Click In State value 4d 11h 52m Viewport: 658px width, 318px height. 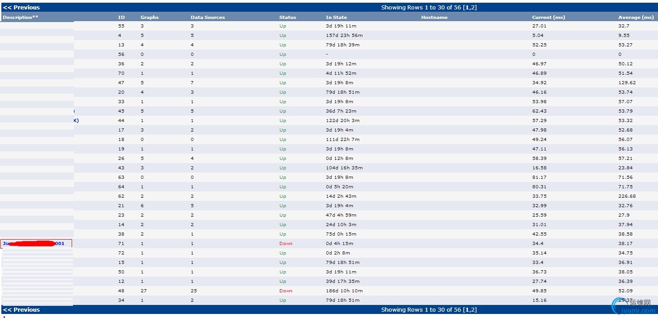(341, 73)
